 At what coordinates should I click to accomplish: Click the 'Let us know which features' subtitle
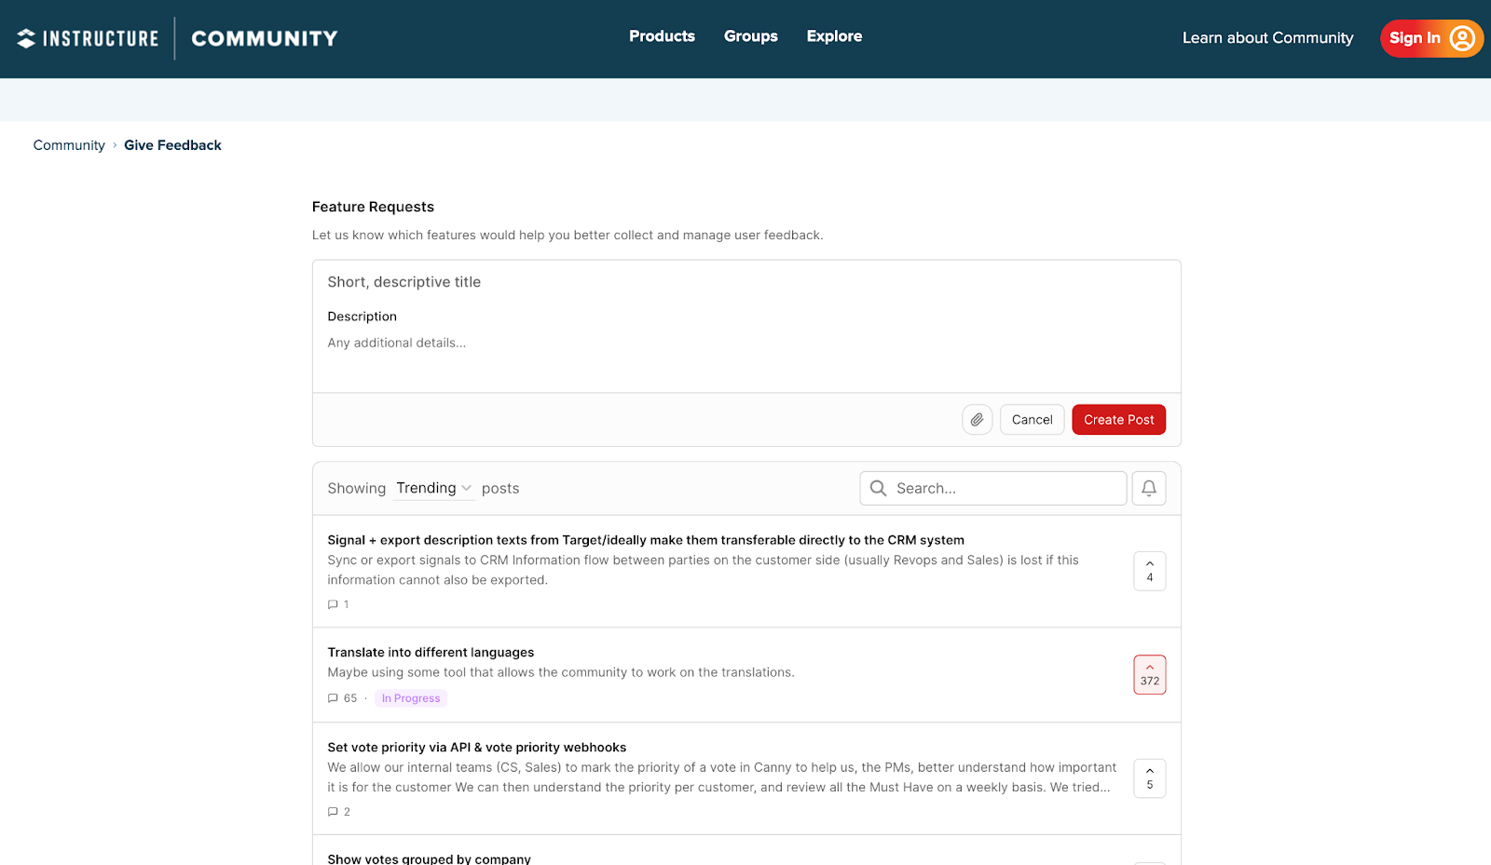[568, 235]
